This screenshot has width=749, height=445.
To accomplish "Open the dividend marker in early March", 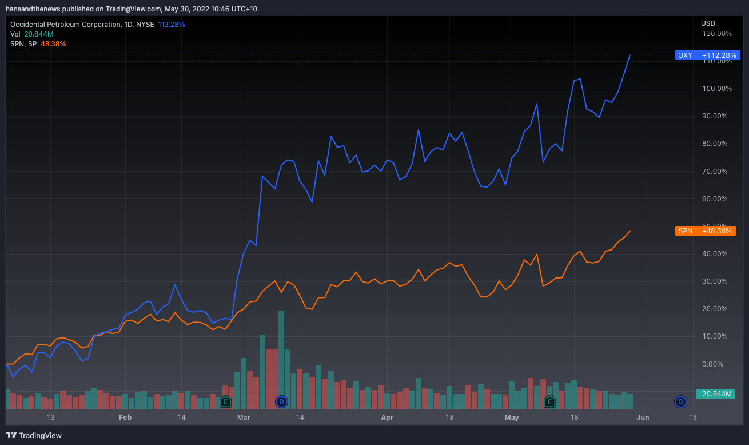I will pyautogui.click(x=281, y=402).
